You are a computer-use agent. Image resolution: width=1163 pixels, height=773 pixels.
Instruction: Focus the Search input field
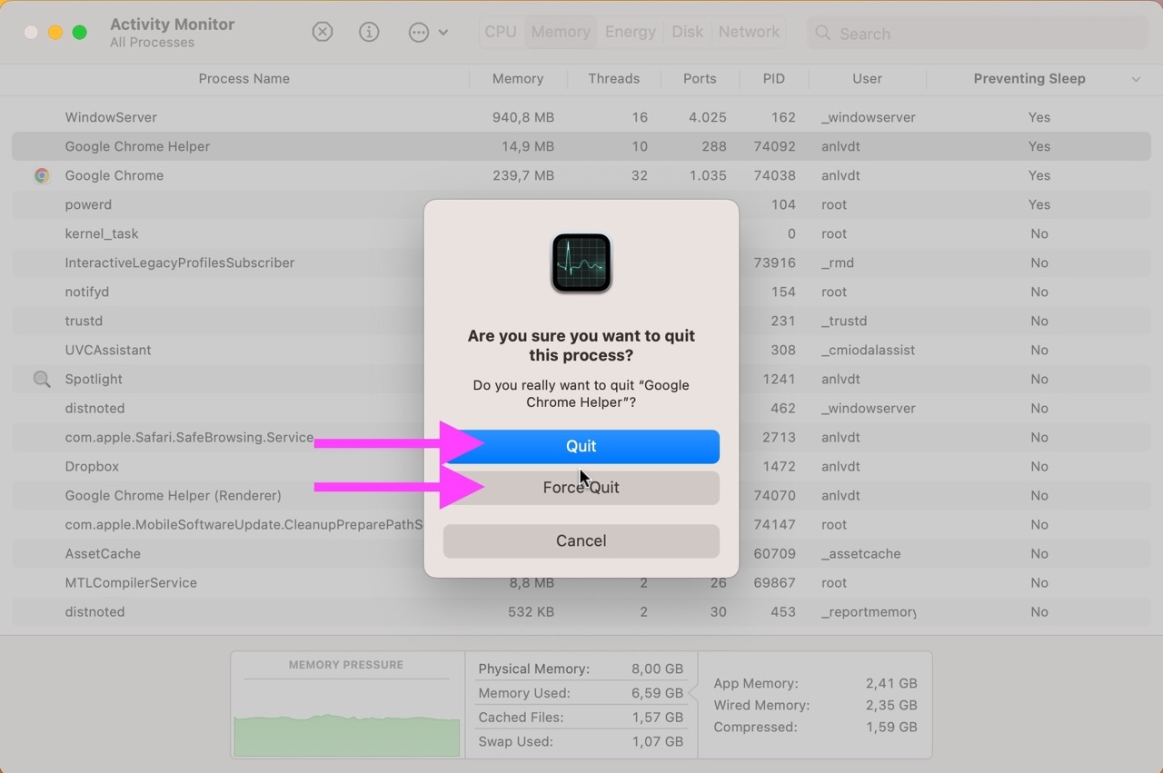[x=978, y=33]
